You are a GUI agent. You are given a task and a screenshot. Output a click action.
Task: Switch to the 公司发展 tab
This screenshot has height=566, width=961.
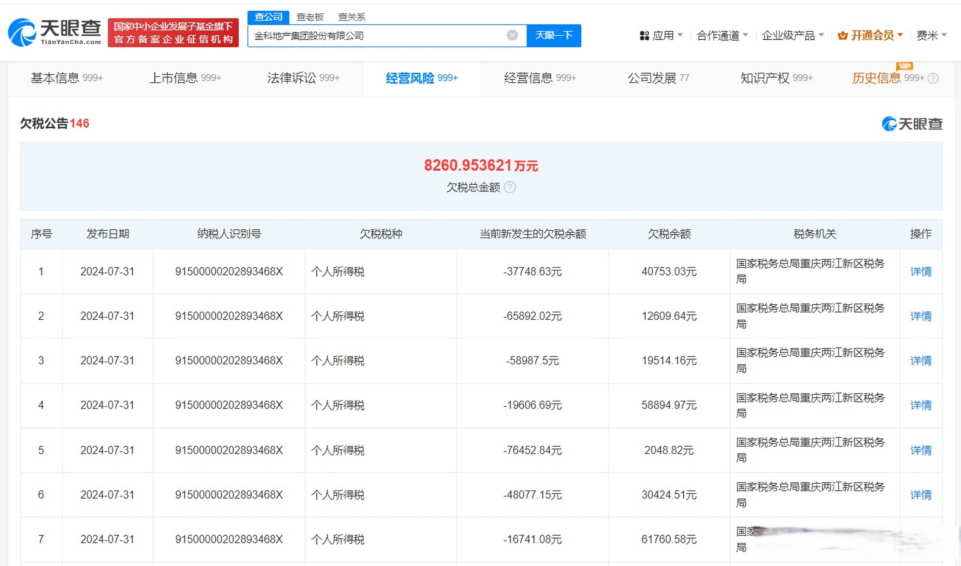[x=658, y=78]
